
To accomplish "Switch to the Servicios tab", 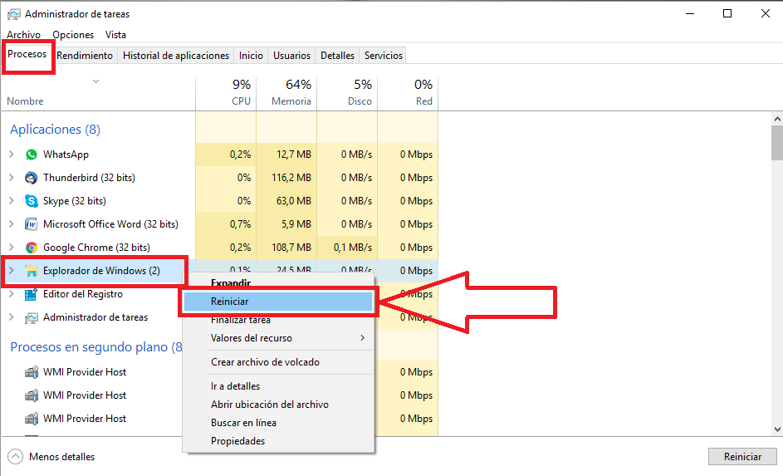I will [x=383, y=56].
